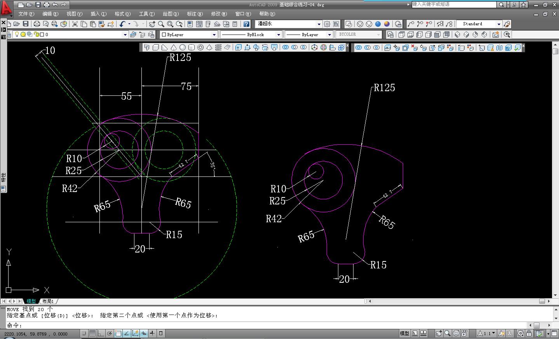Toggle Object Snap in status bar
559x339 pixels.
pyautogui.click(x=118, y=333)
